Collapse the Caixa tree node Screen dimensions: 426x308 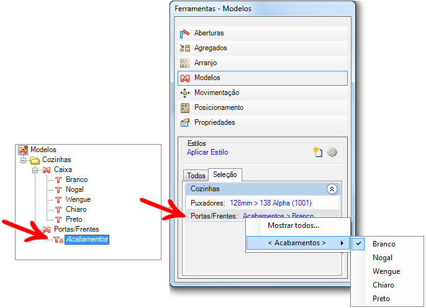point(35,171)
